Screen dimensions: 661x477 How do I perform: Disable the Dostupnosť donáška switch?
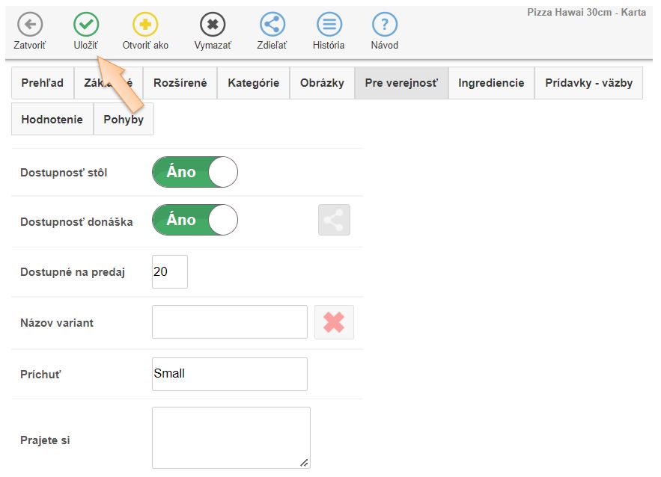point(195,220)
